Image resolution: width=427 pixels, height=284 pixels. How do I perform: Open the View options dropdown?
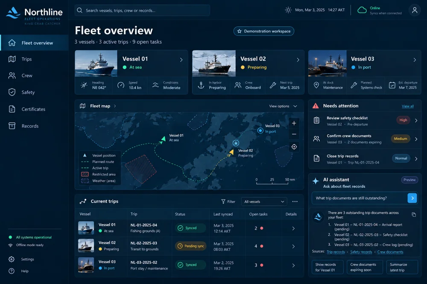(x=283, y=106)
